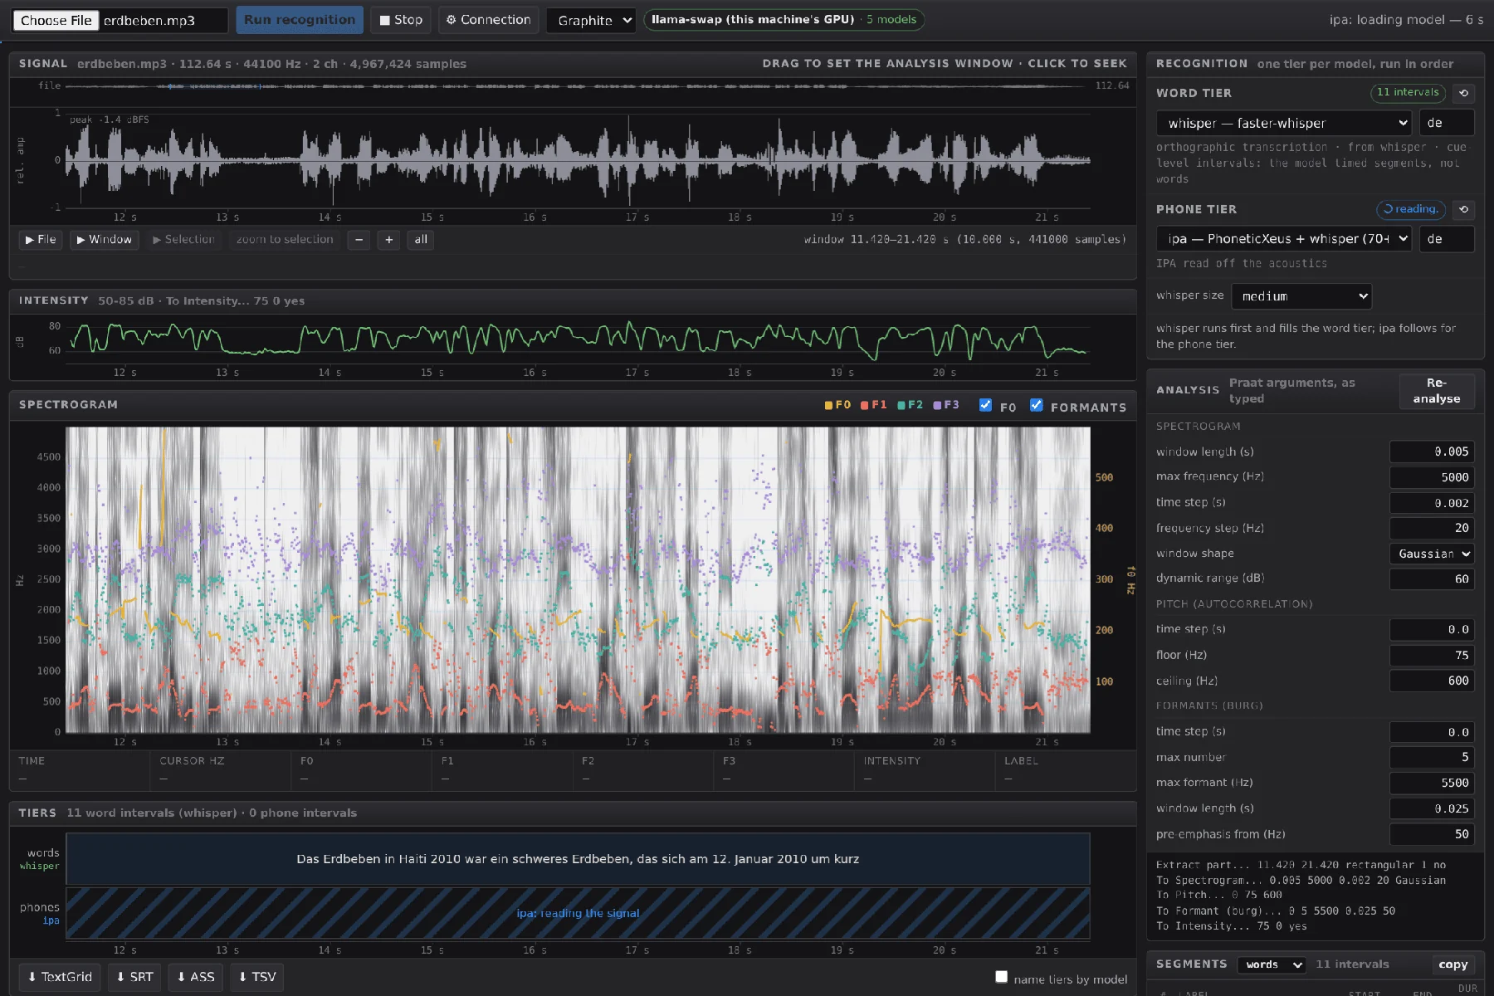Download the TSV export
The image size is (1494, 996).
pyautogui.click(x=256, y=977)
